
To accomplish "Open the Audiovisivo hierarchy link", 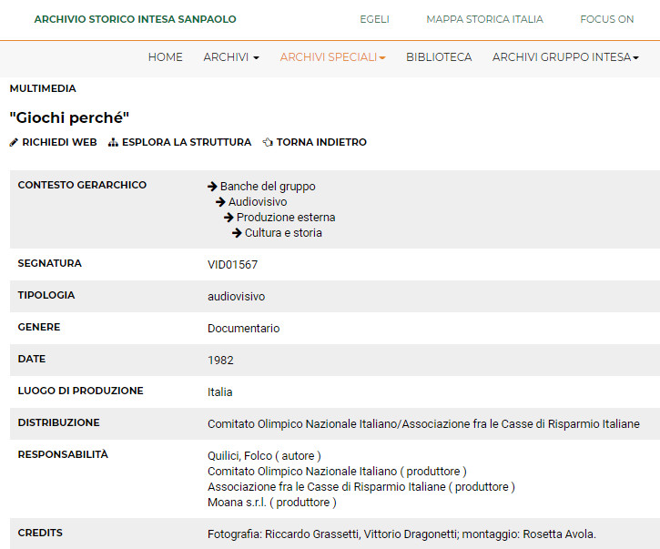I will pos(258,202).
